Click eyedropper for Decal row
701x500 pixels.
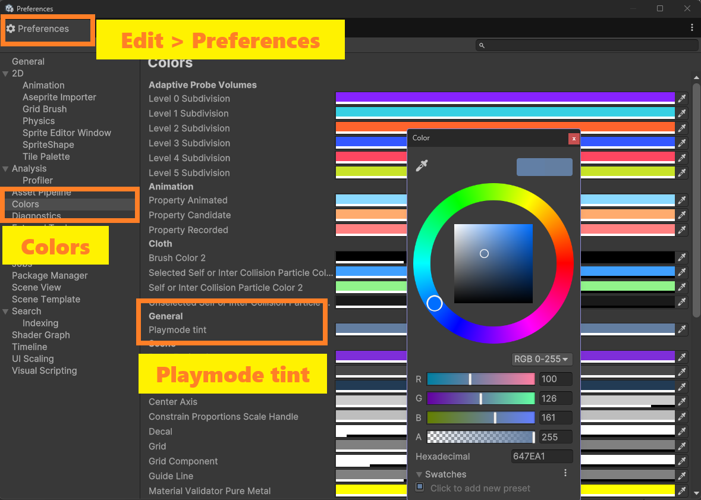(682, 432)
